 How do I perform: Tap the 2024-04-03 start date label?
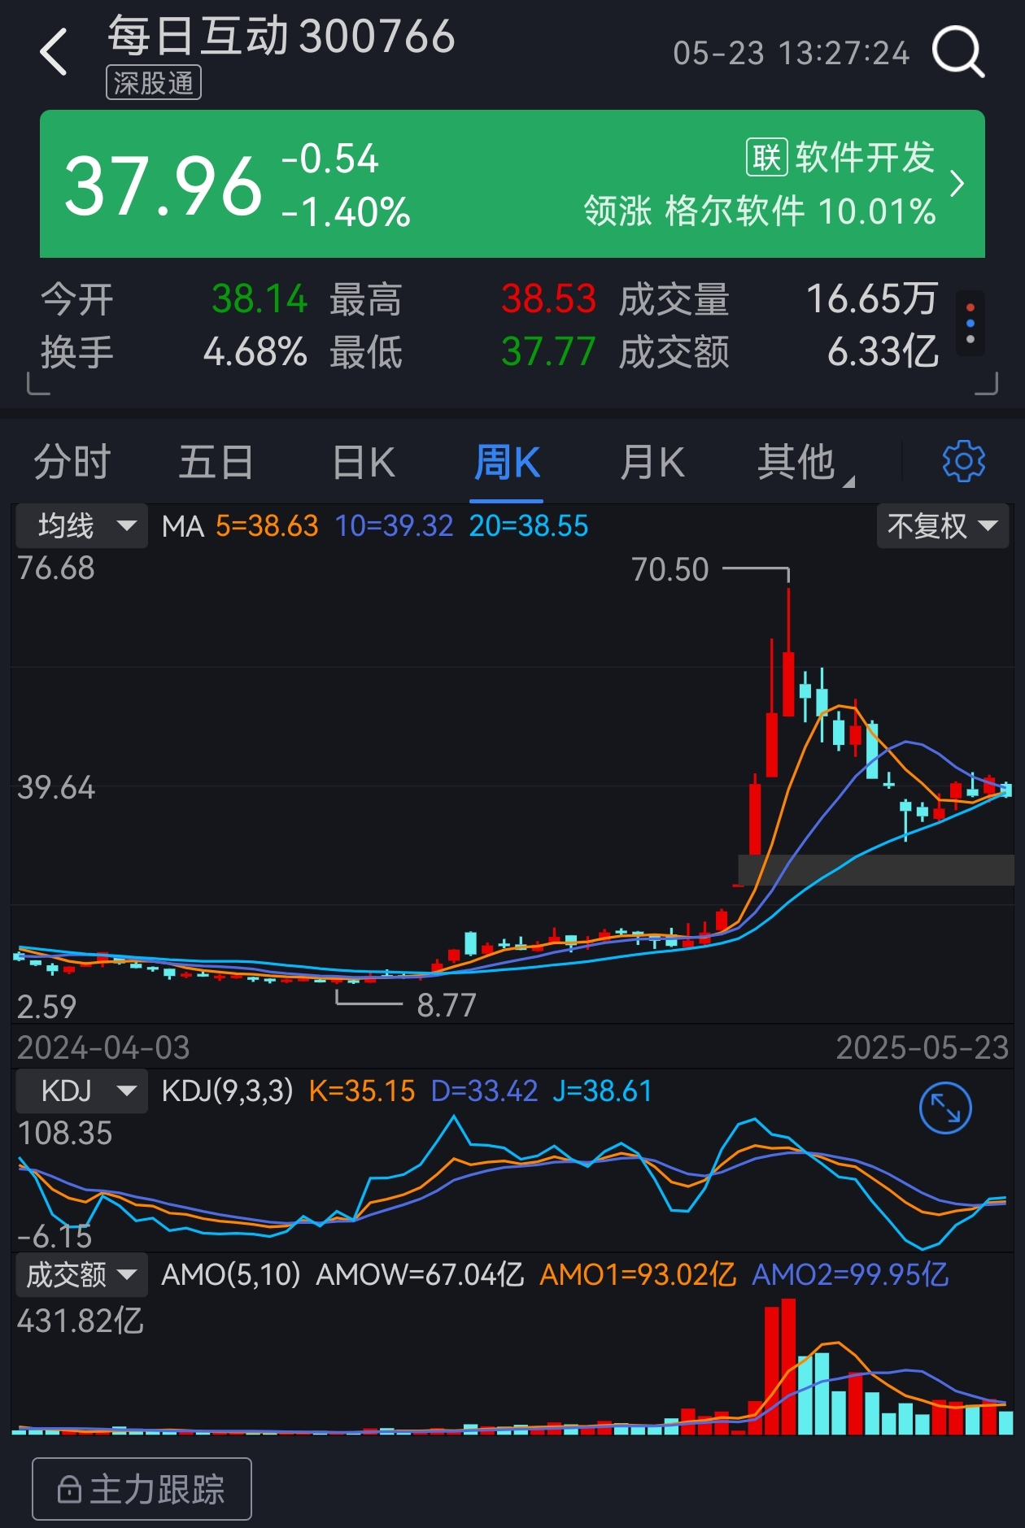[x=103, y=1047]
